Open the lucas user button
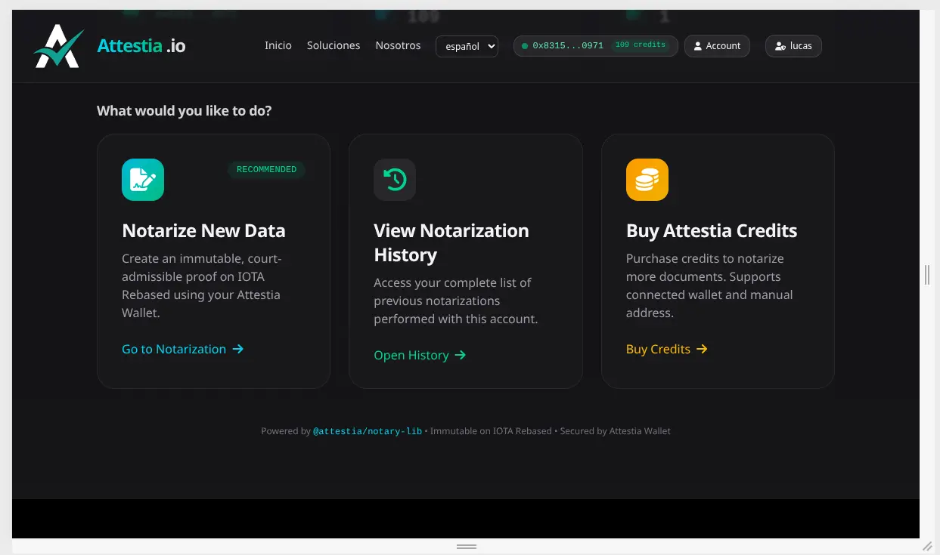This screenshot has width=940, height=555. coord(793,46)
